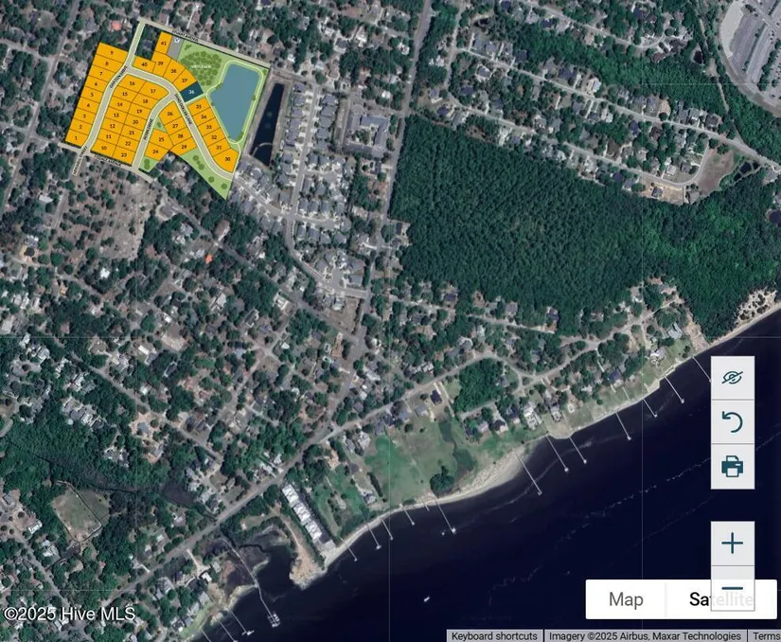Click lot 40 on the site plan
The width and height of the screenshot is (781, 642).
(144, 63)
